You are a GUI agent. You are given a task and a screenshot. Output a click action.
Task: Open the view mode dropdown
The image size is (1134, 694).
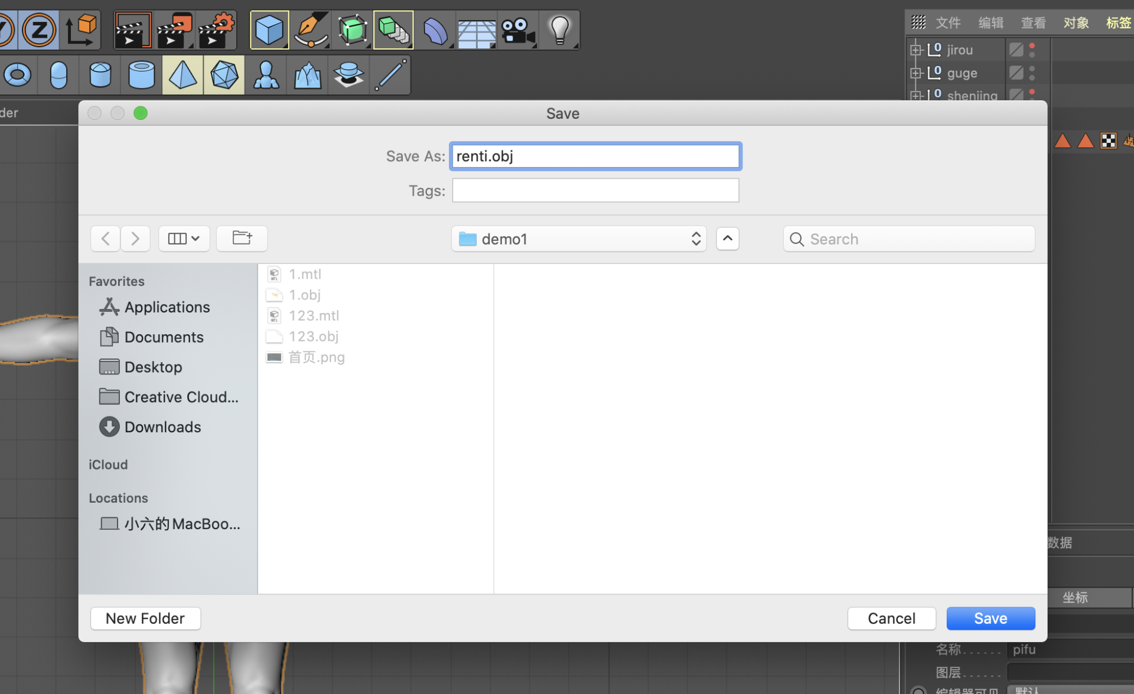click(184, 239)
